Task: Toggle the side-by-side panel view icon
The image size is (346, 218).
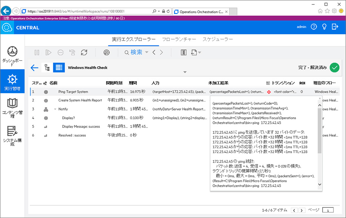Action: coord(183,52)
